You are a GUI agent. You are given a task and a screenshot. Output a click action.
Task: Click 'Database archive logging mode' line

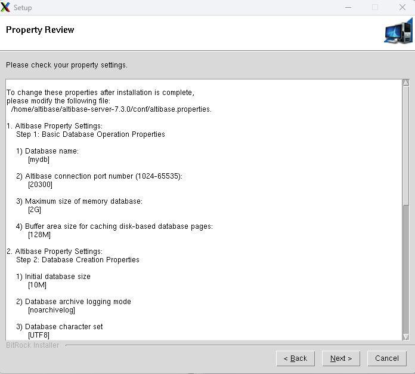(73, 302)
